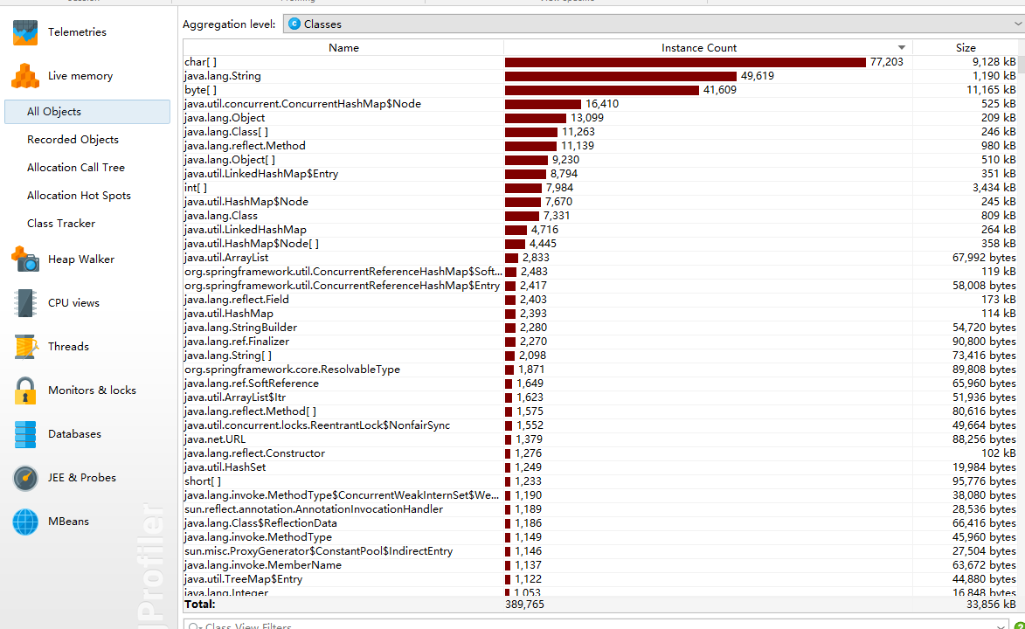Open Monitors & locks padlock icon
The height and width of the screenshot is (629, 1025).
(25, 391)
